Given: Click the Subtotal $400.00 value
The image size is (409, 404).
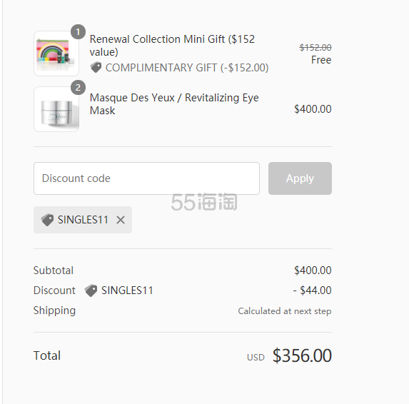Looking at the screenshot, I should 313,271.
